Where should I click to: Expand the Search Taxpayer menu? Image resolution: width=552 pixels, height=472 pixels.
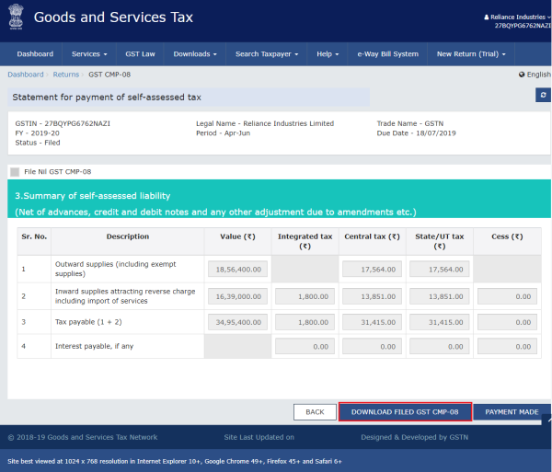[x=265, y=54]
